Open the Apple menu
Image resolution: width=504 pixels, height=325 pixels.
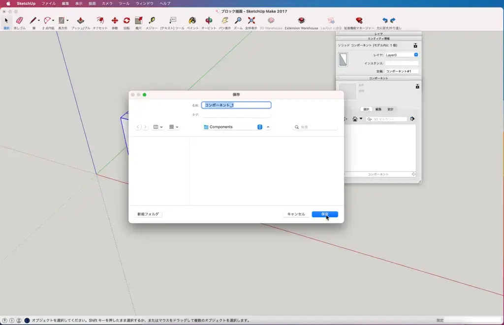[x=8, y=3]
